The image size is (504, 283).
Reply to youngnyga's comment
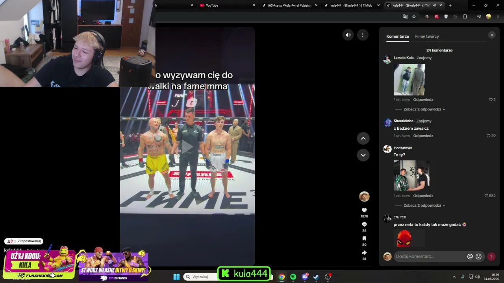[x=423, y=196]
